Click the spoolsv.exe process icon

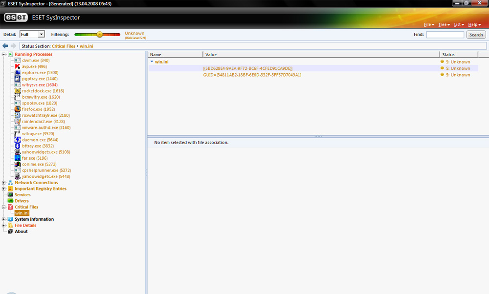click(x=18, y=103)
